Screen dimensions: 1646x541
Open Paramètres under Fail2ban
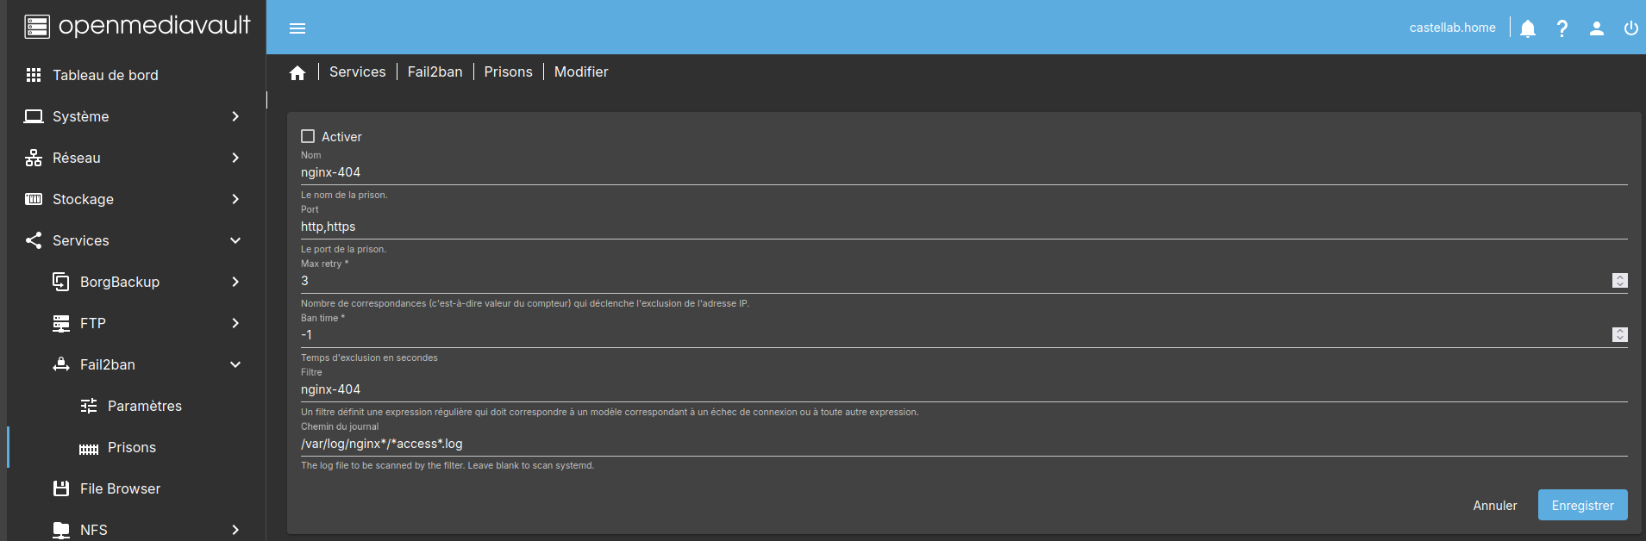coord(144,406)
